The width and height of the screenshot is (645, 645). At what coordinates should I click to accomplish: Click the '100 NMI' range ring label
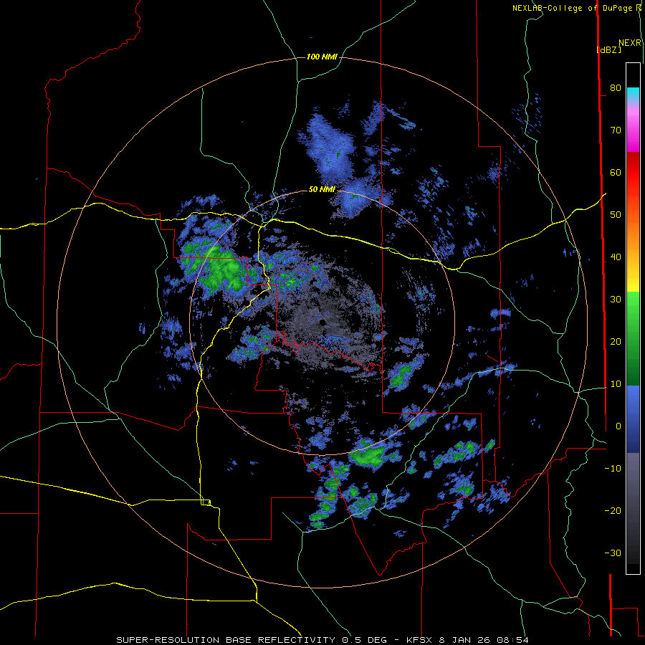click(x=322, y=57)
